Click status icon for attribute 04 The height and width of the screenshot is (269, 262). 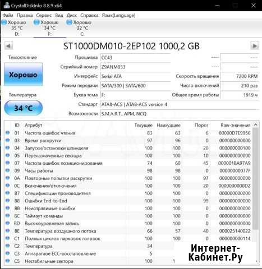click(7, 148)
